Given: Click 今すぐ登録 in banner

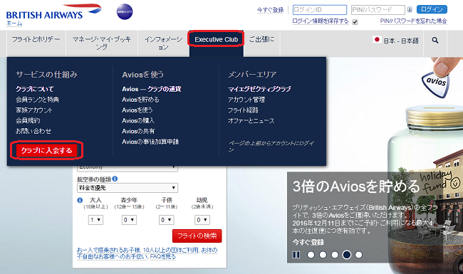Looking at the screenshot, I should tap(308, 242).
